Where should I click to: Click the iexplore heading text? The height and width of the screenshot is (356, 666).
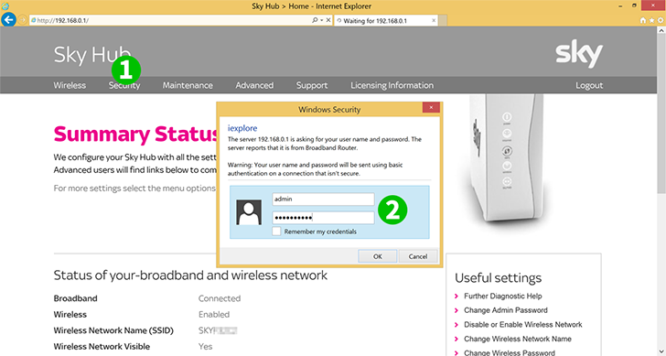pos(242,128)
